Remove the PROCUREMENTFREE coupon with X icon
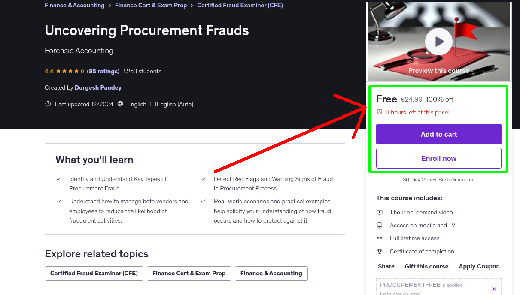Viewport: 520px width, 295px height. click(x=494, y=289)
